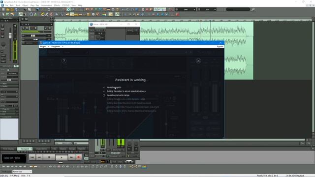Viewport: 315px width, 177px height.
Task: Click the help question mark in assistant overlay
Action: click(x=64, y=61)
